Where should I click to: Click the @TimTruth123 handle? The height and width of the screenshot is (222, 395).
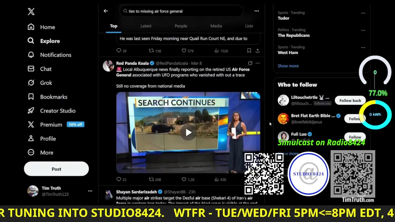pyautogui.click(x=55, y=194)
